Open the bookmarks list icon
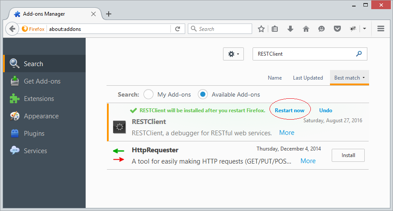Viewport: 393px width, 211px height. coord(275,29)
